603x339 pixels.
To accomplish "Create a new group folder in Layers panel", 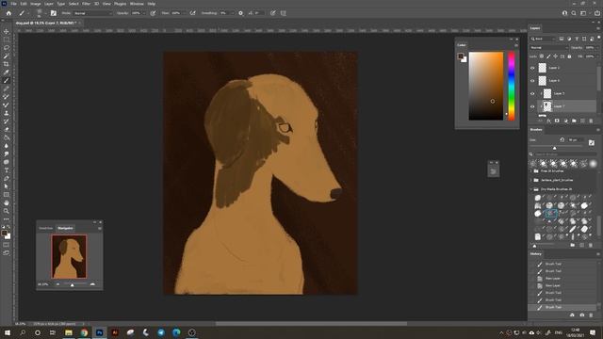I will click(x=574, y=121).
